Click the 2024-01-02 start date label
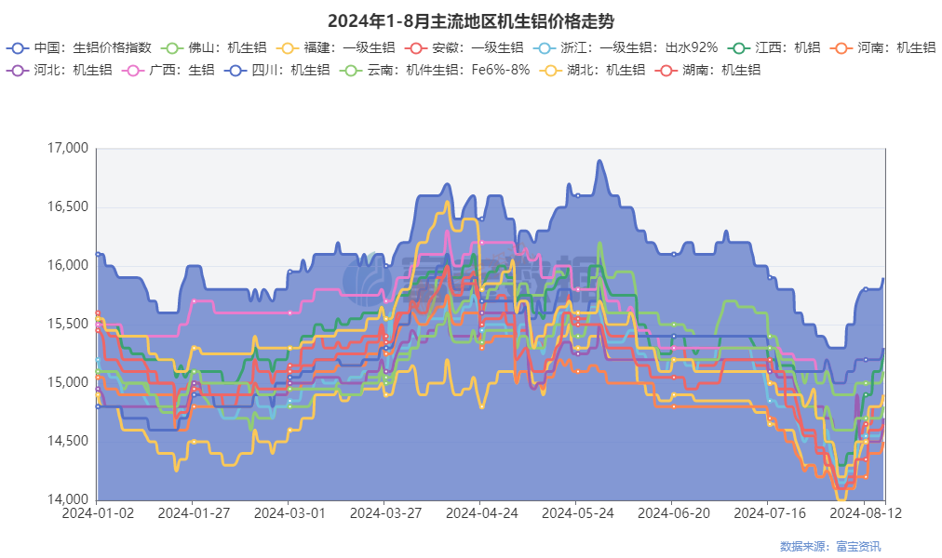The width and height of the screenshot is (942, 558). pos(97,512)
